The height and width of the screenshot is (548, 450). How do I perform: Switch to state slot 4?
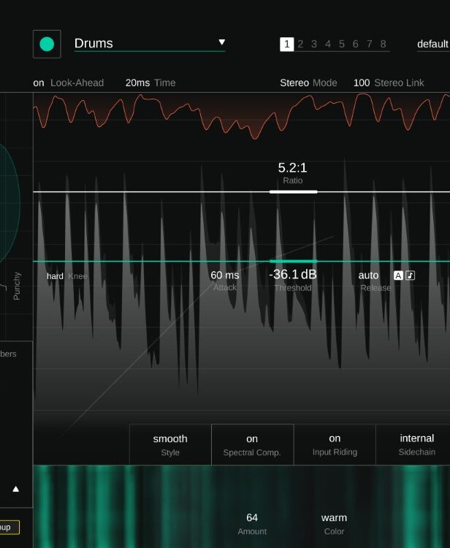328,45
